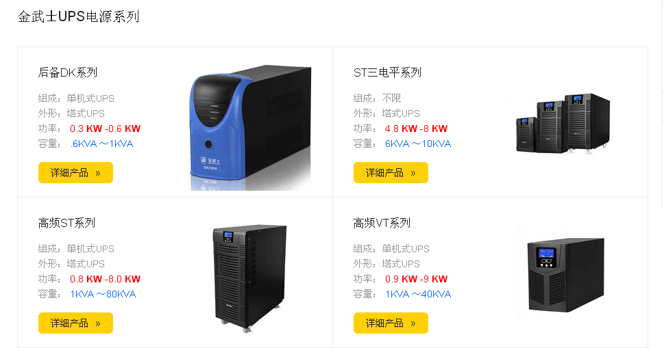Open 详细产品 button under ST三电平系列

click(x=391, y=172)
